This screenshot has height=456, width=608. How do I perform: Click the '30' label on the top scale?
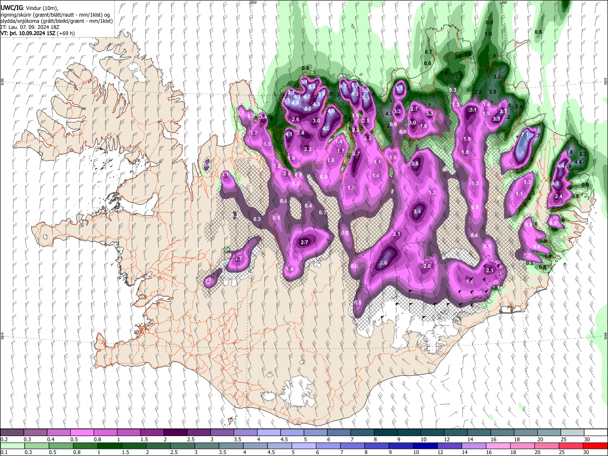[x=587, y=439]
